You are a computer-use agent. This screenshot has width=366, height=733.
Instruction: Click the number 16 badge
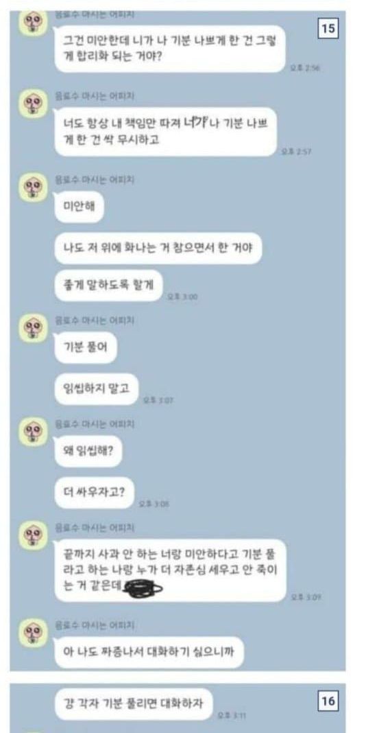[329, 701]
